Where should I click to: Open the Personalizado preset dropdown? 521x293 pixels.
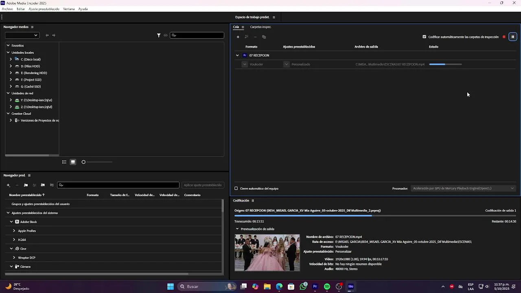pos(287,64)
